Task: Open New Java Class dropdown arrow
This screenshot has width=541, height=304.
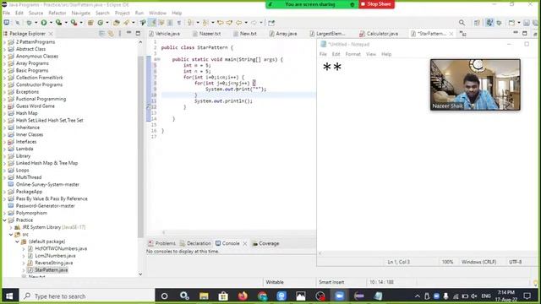Action: pos(107,23)
